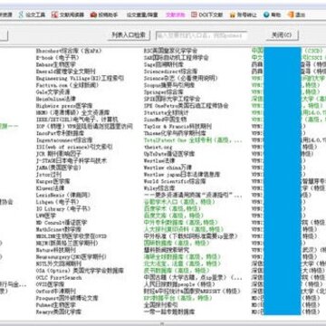Screen dimensions: 326x326
Task: Select OSA (Optica) 美国光学学会数据库 entry
Action: point(80,271)
